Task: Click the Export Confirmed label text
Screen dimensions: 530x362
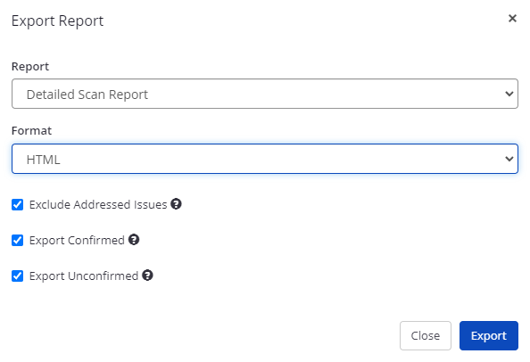Action: (x=77, y=241)
